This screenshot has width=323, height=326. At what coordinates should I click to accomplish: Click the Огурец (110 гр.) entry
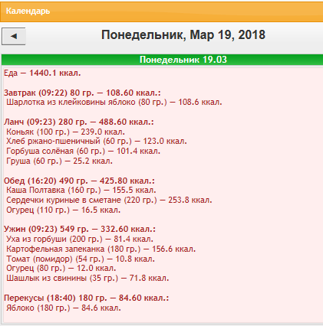click(x=64, y=210)
